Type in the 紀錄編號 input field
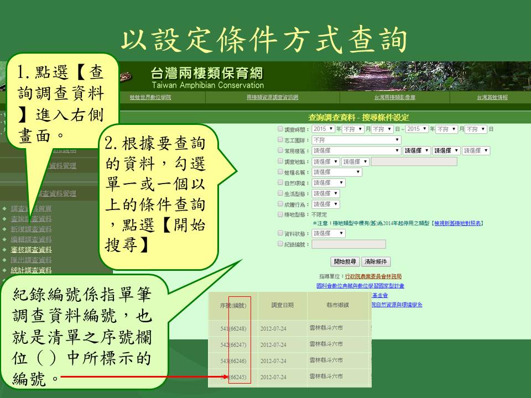531x398 pixels. [348, 244]
